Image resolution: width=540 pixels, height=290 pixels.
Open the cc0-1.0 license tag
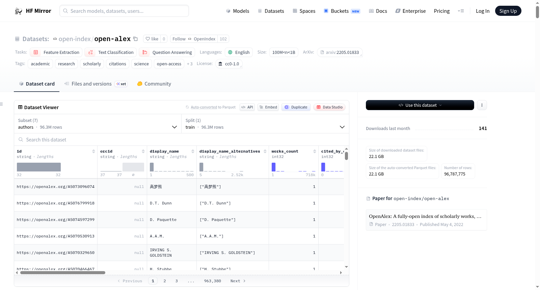[x=228, y=64]
